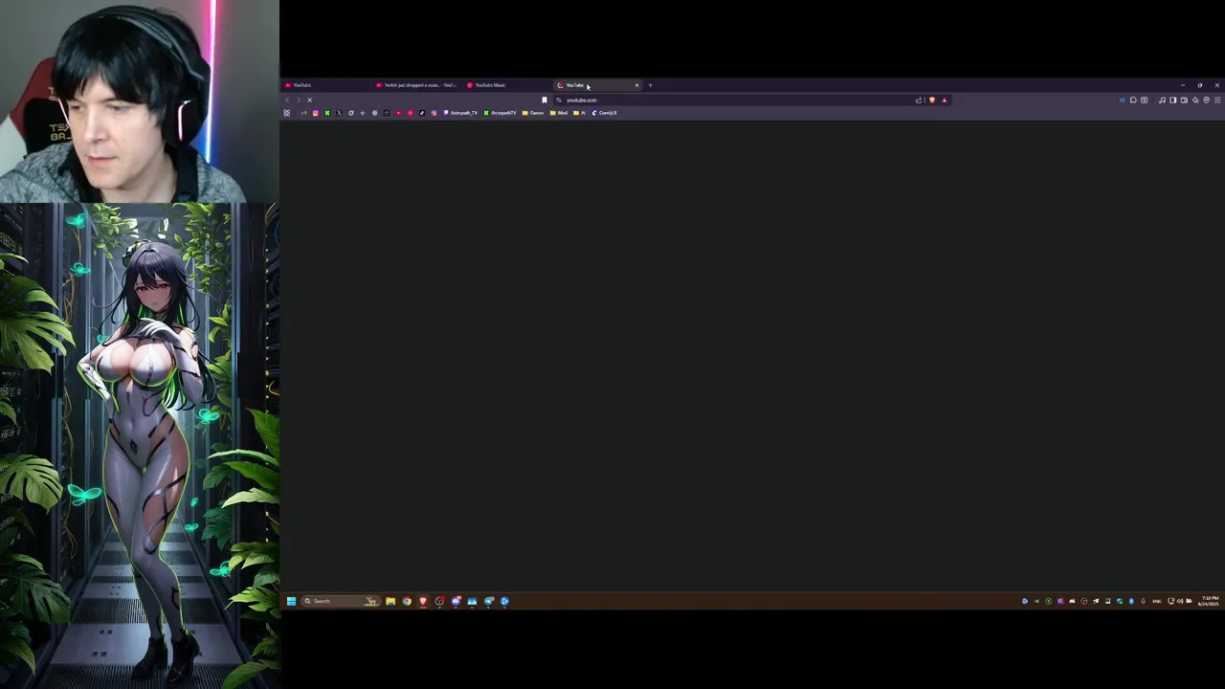1225x689 pixels.
Task: Open the green Kick bookmark icon
Action: (x=327, y=113)
